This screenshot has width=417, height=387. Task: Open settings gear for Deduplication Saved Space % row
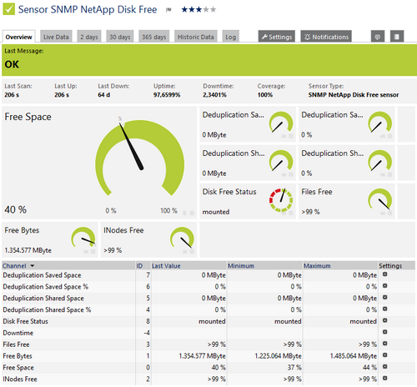384,286
